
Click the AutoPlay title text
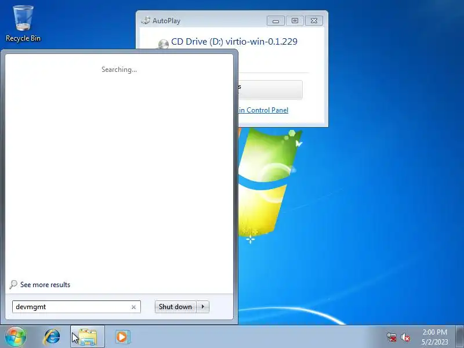click(166, 21)
